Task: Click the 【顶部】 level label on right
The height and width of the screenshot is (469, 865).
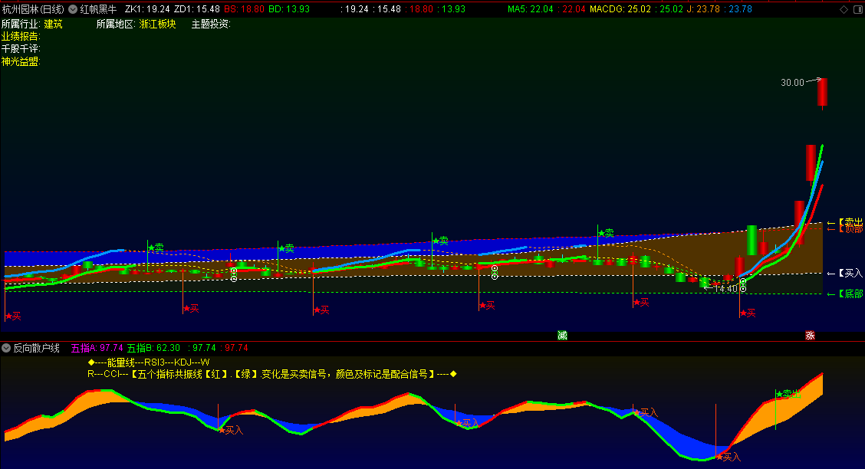Action: [850, 229]
